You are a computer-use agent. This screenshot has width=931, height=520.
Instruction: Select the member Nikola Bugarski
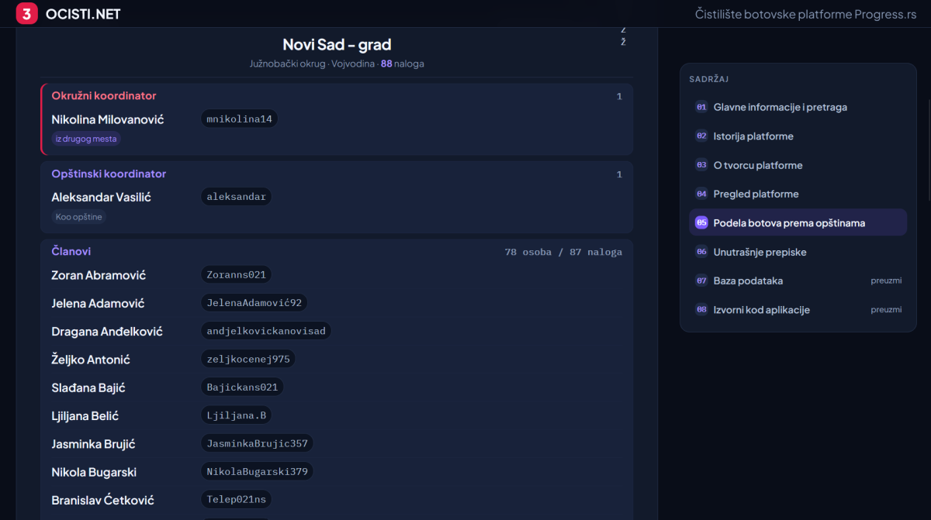[x=94, y=472]
